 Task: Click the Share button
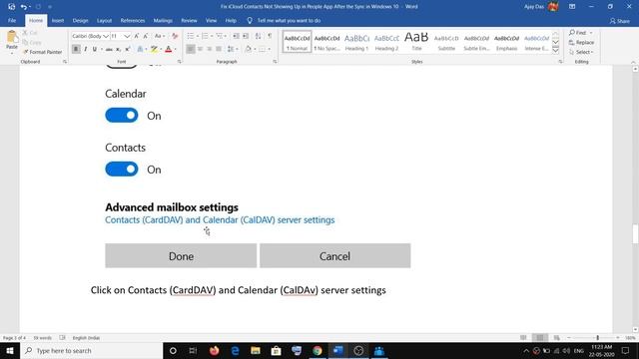(x=619, y=21)
